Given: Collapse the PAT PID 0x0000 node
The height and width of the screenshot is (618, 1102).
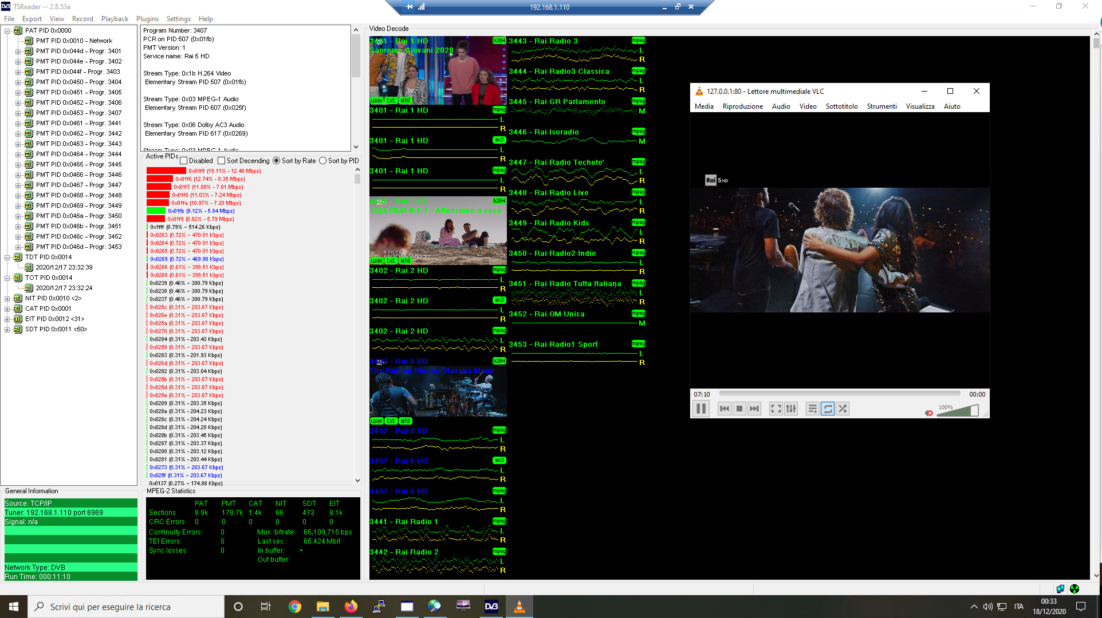Looking at the screenshot, I should tap(7, 31).
